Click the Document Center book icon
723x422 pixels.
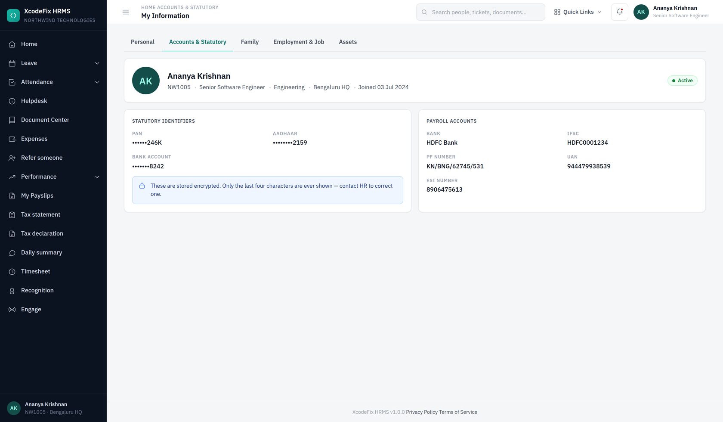[x=12, y=120]
